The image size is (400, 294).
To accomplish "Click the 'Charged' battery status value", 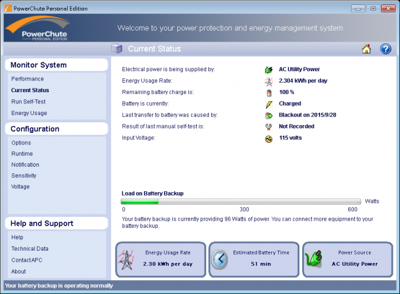I will 290,103.
